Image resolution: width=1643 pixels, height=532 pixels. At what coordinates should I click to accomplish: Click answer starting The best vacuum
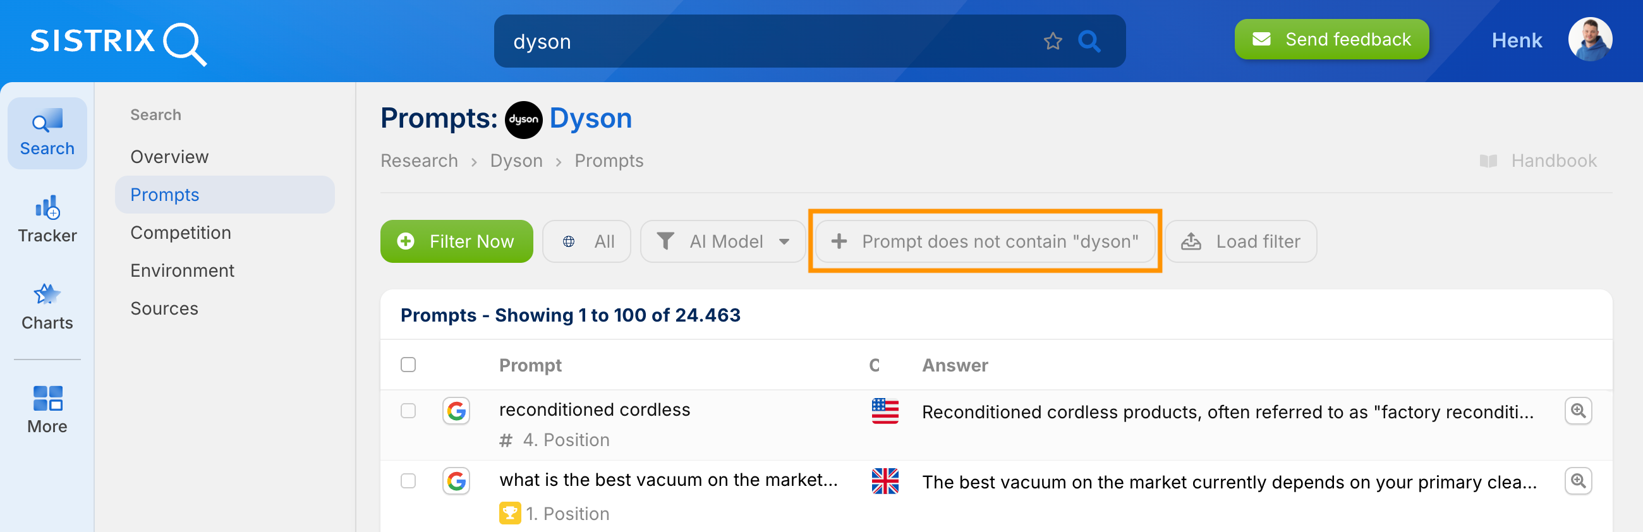point(1229,482)
